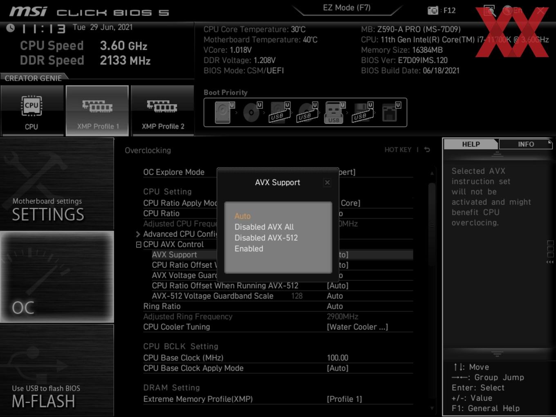Switch to EZ Mode (F7)

tap(347, 8)
